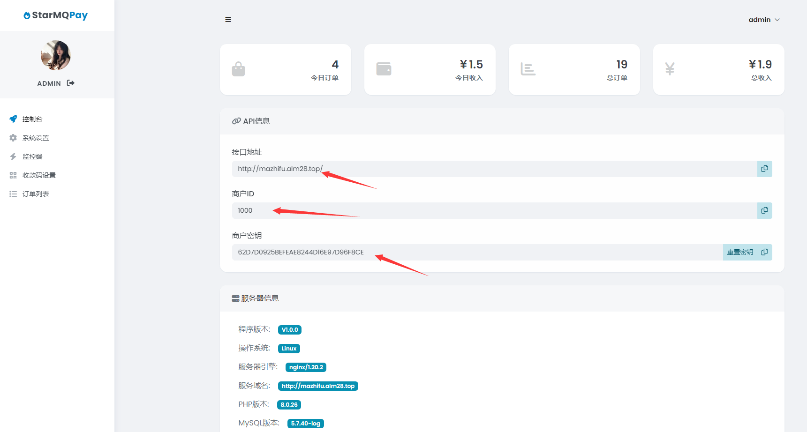Click the shopping bag icon in 今日订单 card
Image resolution: width=807 pixels, height=432 pixels.
coord(238,69)
